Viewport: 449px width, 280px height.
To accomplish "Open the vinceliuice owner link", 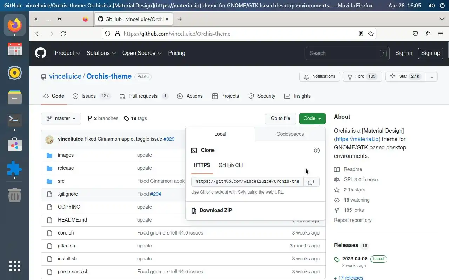I will [x=65, y=76].
